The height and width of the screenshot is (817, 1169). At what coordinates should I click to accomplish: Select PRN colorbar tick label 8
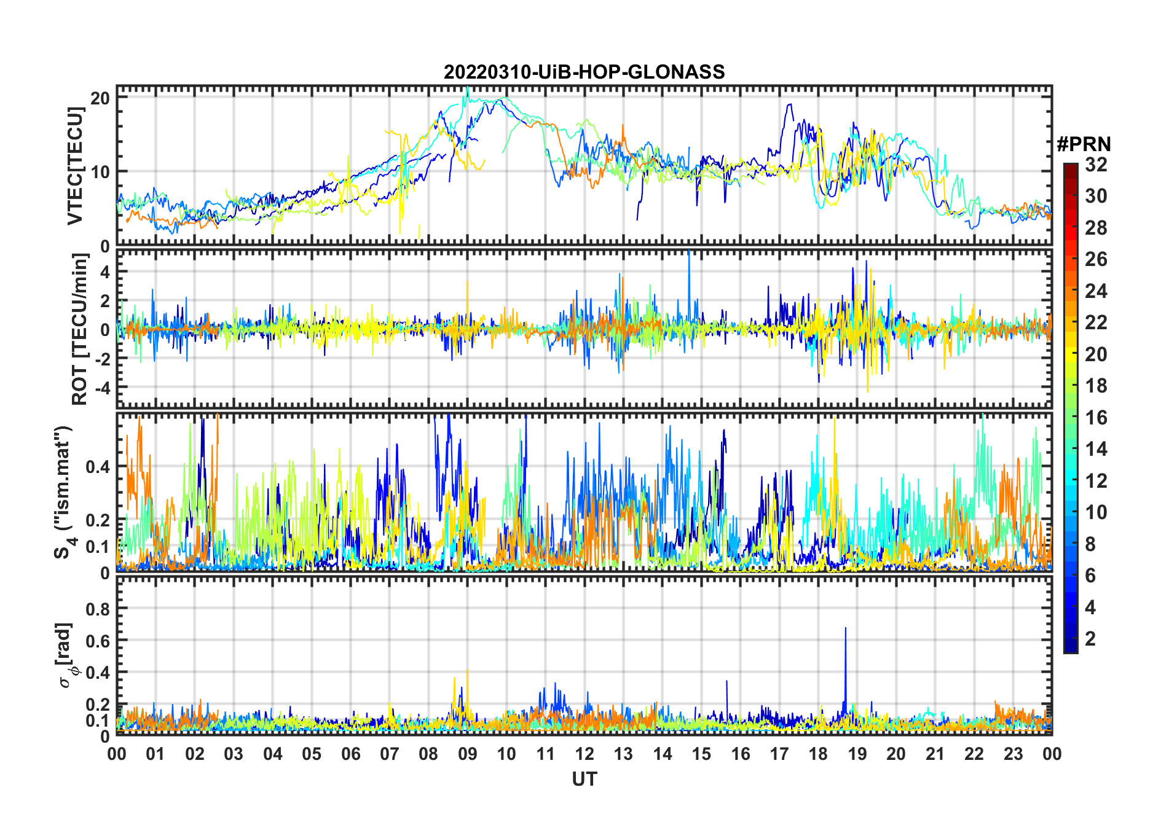(x=1090, y=544)
